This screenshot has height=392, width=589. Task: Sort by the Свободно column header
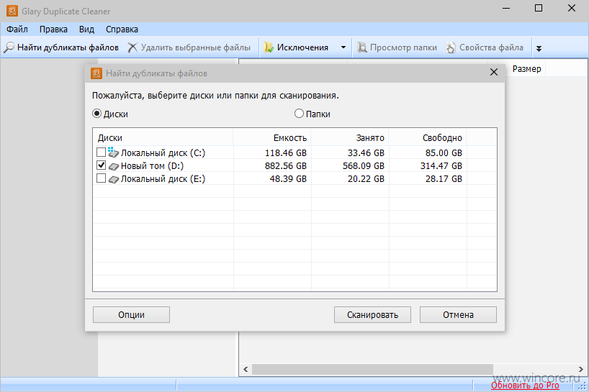coord(428,137)
